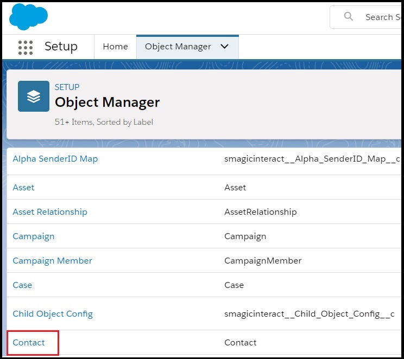Screen dimensions: 404x359
Task: Open the Campaign object link
Action: 34,236
